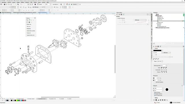Collapse the Umriss section

pyautogui.click(x=154, y=48)
